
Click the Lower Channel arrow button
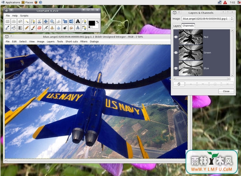tap(203, 84)
